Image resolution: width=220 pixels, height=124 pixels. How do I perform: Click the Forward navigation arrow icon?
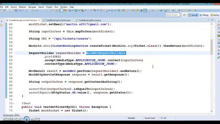[x=192, y=10]
